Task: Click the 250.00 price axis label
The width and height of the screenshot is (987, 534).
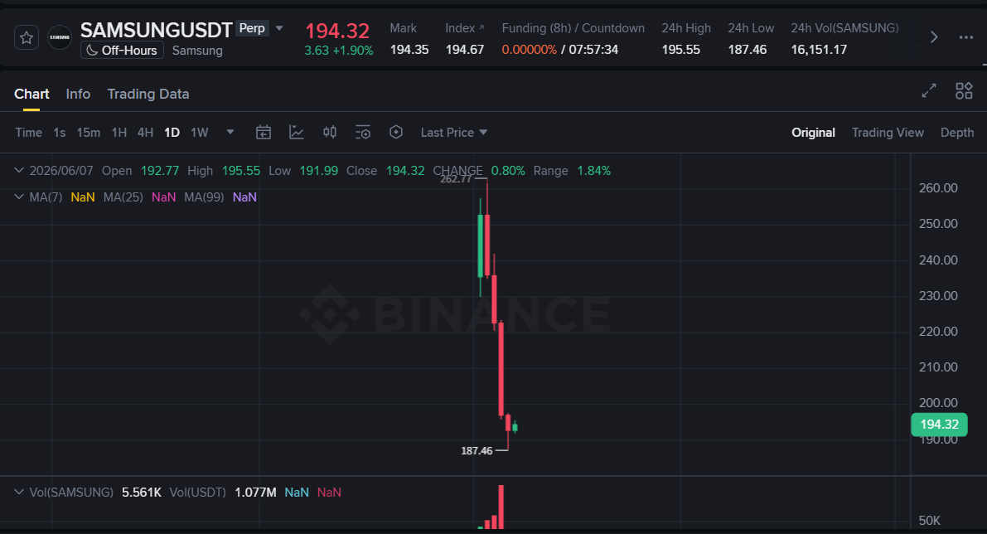Action: [x=938, y=224]
